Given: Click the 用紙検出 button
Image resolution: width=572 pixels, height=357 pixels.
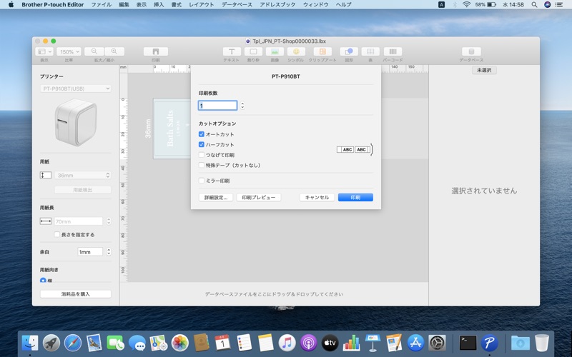Looking at the screenshot, I should pos(83,190).
